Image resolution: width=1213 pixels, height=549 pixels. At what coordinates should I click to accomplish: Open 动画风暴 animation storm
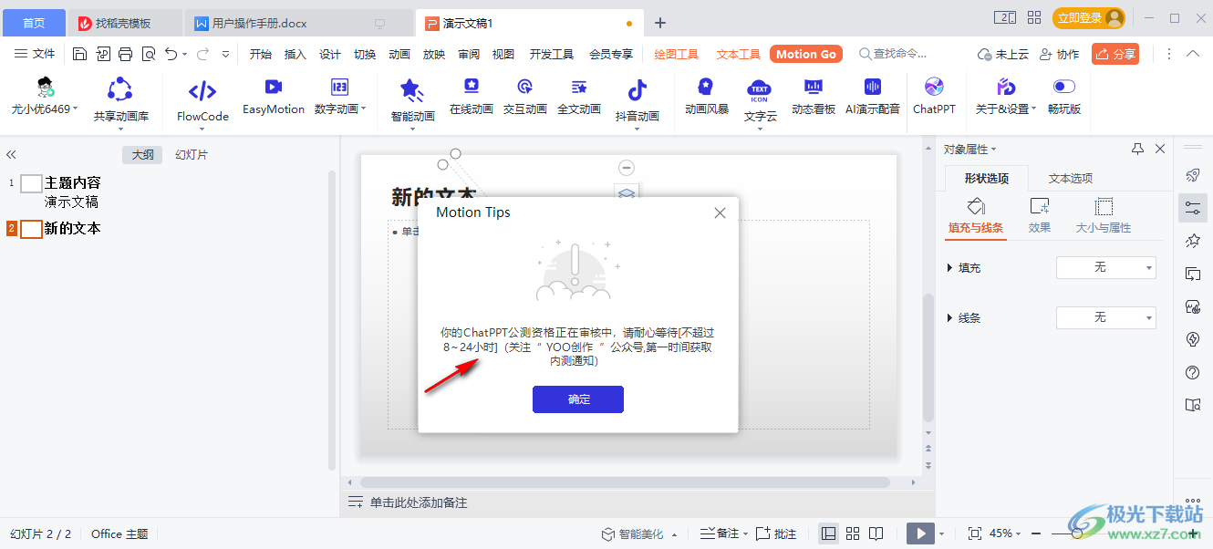click(x=707, y=97)
